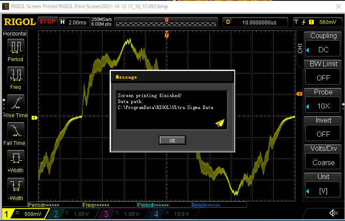
Task: Click the waveform memory position bar
Action: [x=166, y=22]
